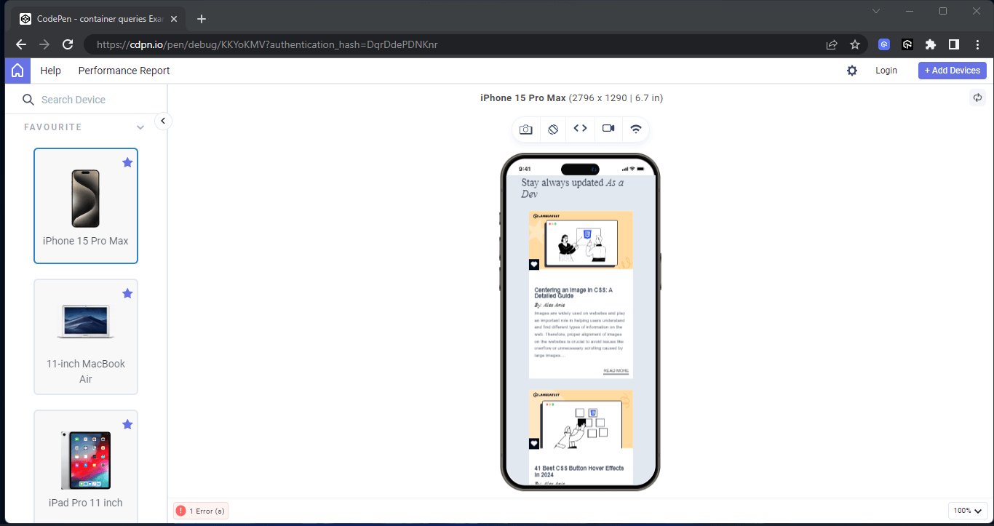Open the 1 Error(s) indicator
Image resolution: width=994 pixels, height=526 pixels.
[x=201, y=511]
